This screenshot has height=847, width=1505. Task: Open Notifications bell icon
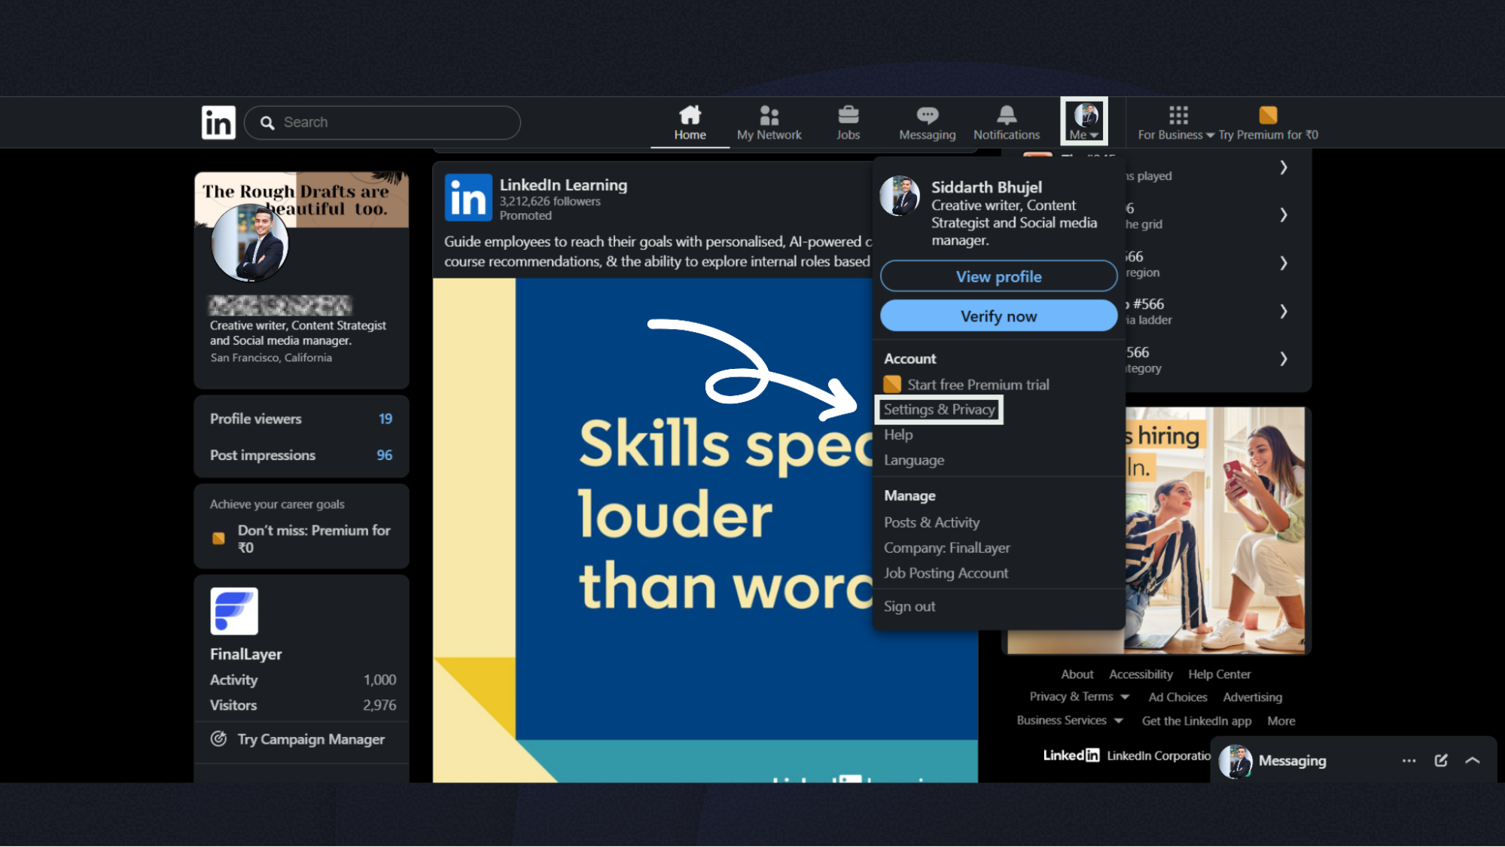tap(1006, 115)
